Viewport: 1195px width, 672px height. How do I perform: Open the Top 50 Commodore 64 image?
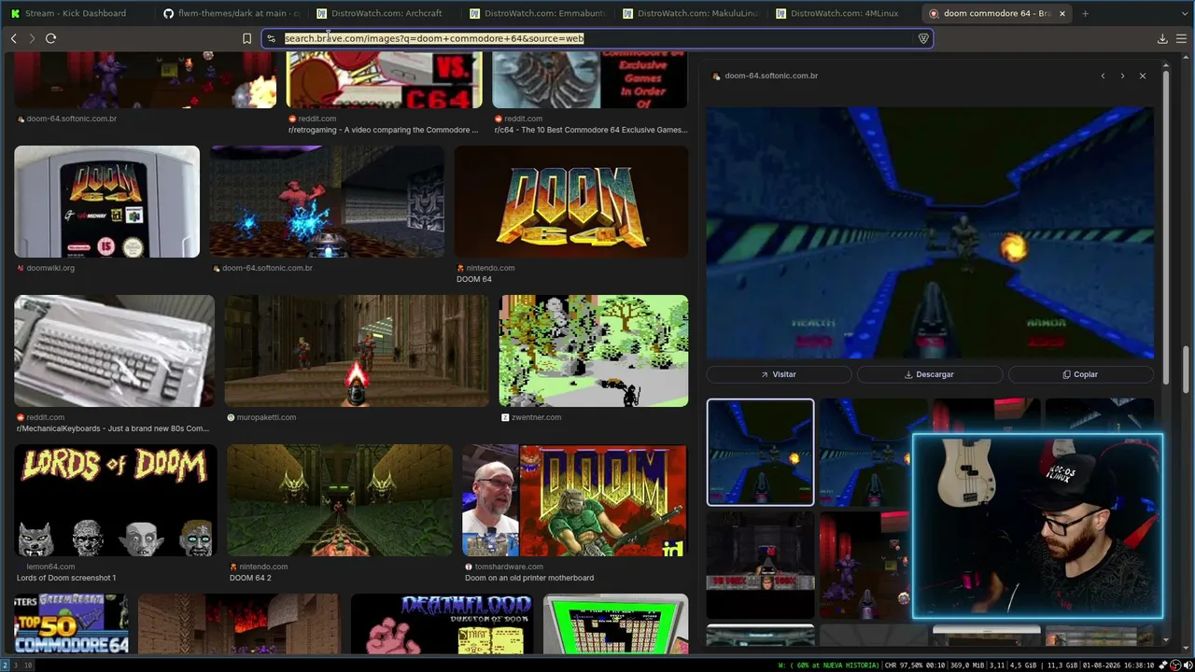point(71,623)
